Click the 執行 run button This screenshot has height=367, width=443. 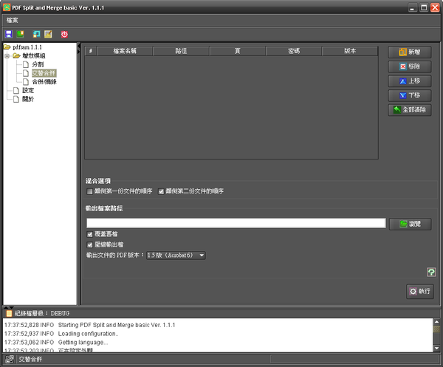pyautogui.click(x=420, y=291)
